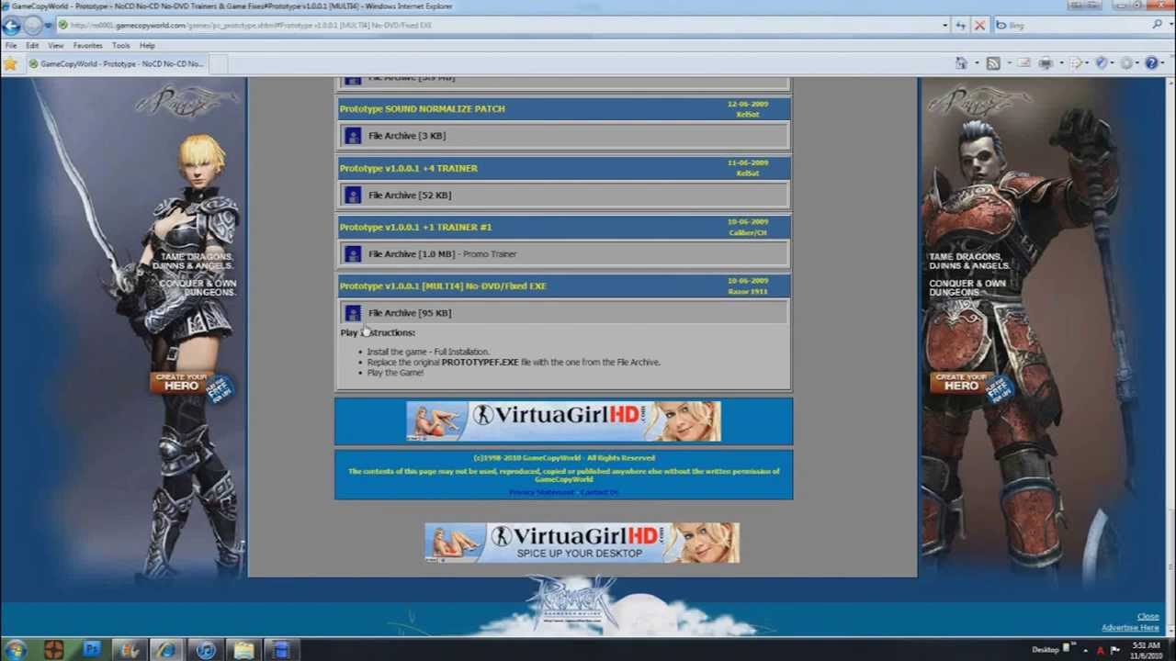The image size is (1176, 661).
Task: Click the browser Forward arrow button
Action: coord(33,26)
